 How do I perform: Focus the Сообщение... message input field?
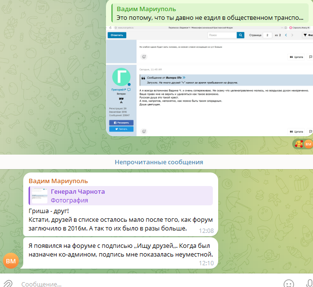pos(149,284)
